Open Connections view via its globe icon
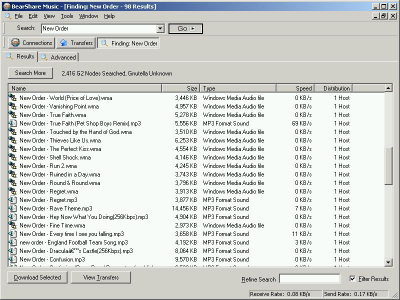Image resolution: width=400 pixels, height=300 pixels. pos(15,42)
